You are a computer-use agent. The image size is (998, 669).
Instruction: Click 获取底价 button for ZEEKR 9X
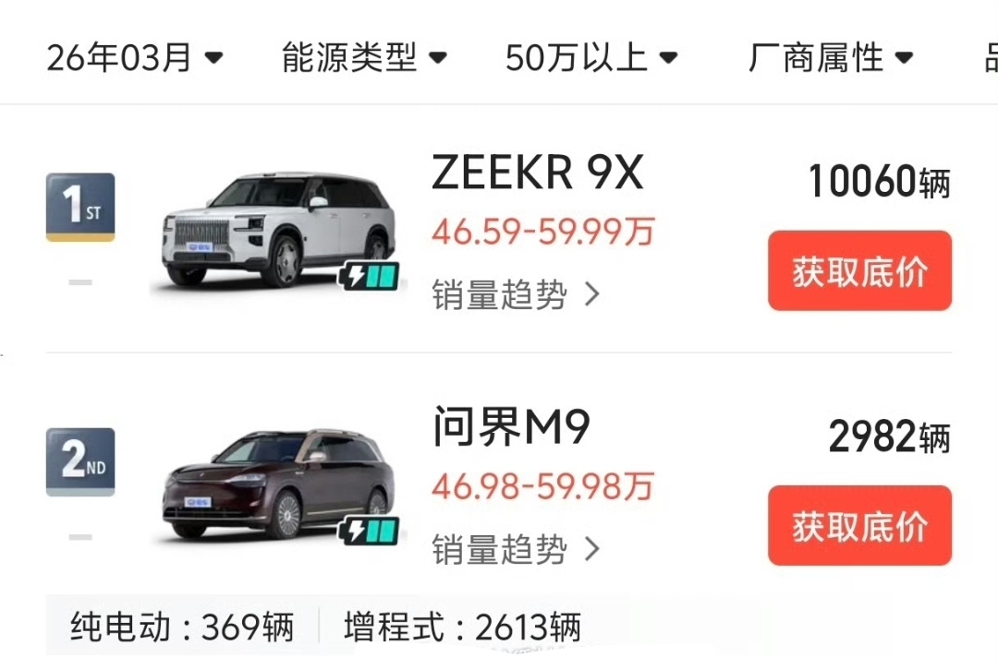pos(860,270)
